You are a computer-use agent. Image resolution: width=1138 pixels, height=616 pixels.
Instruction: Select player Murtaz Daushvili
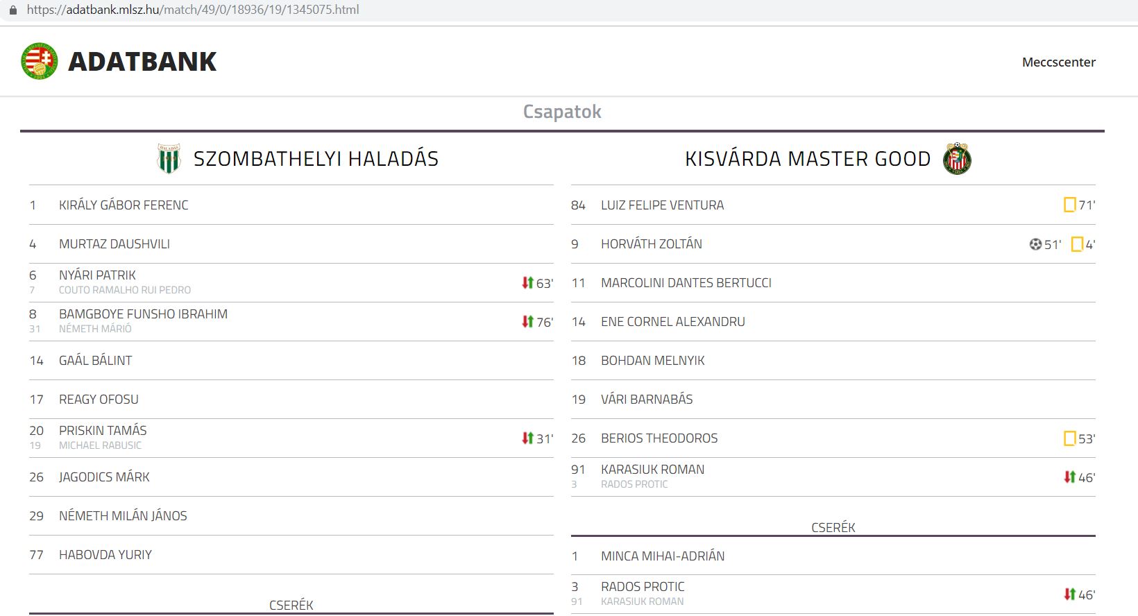[114, 243]
